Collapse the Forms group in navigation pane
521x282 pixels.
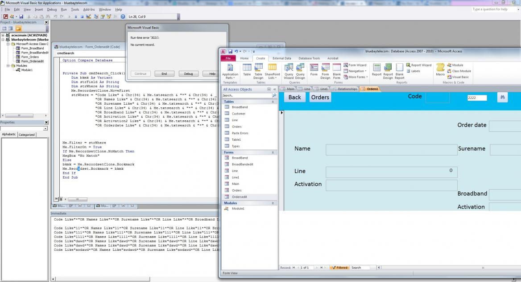273,153
